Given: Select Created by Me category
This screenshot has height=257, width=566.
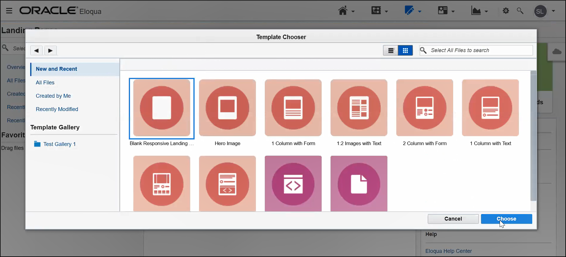Looking at the screenshot, I should pyautogui.click(x=53, y=96).
